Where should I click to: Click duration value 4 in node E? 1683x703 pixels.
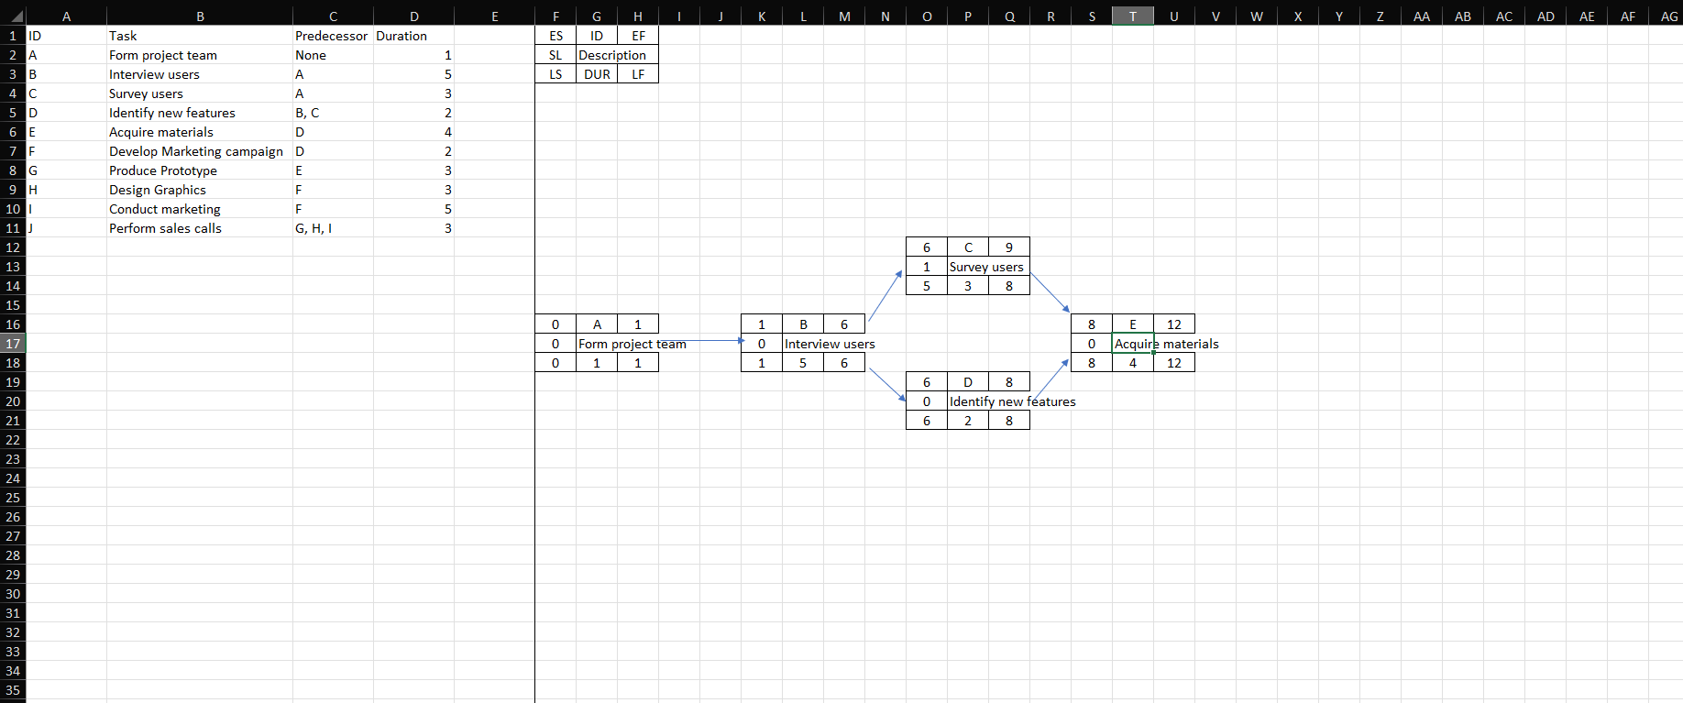point(1133,363)
